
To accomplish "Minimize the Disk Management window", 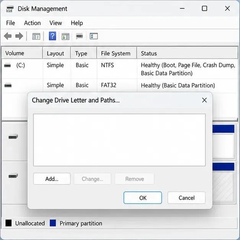I will coord(182,8).
